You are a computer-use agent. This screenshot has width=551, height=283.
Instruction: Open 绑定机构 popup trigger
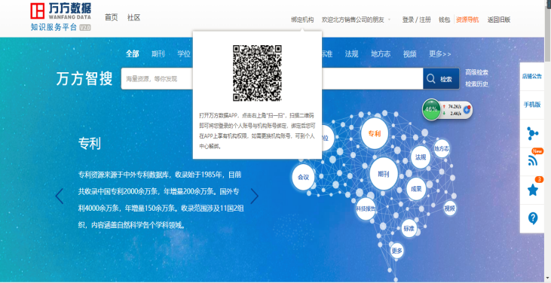point(302,20)
